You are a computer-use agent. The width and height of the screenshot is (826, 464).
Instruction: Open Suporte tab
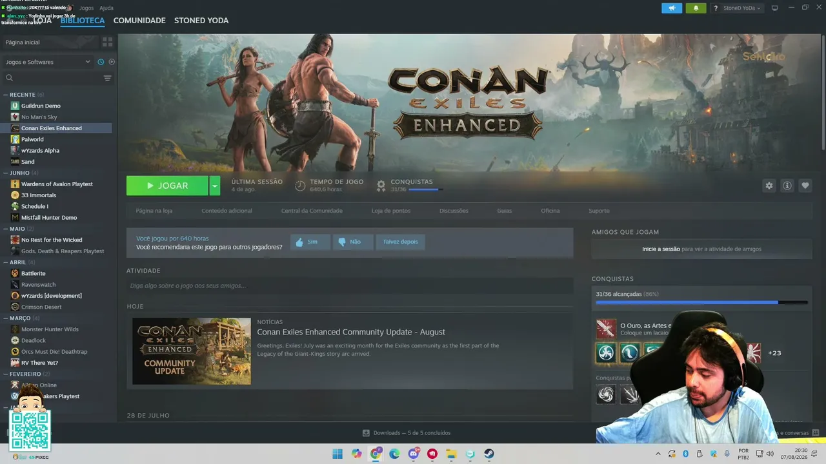[x=599, y=211]
